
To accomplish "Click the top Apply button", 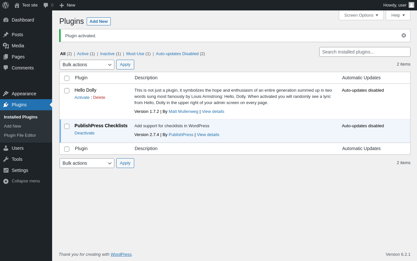I will pyautogui.click(x=125, y=65).
